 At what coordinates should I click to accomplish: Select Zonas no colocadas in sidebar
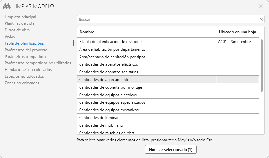pos(22,83)
